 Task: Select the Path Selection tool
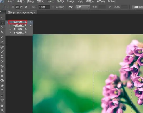2,95
